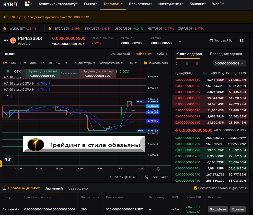The height and width of the screenshot is (215, 253).
Task: Open the Отображение dropdown
Action: [x=111, y=63]
